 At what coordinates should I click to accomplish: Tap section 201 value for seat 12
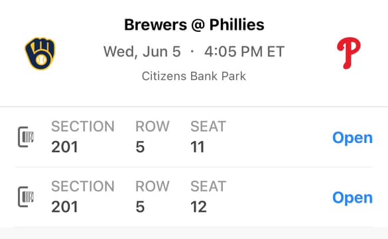coord(64,207)
